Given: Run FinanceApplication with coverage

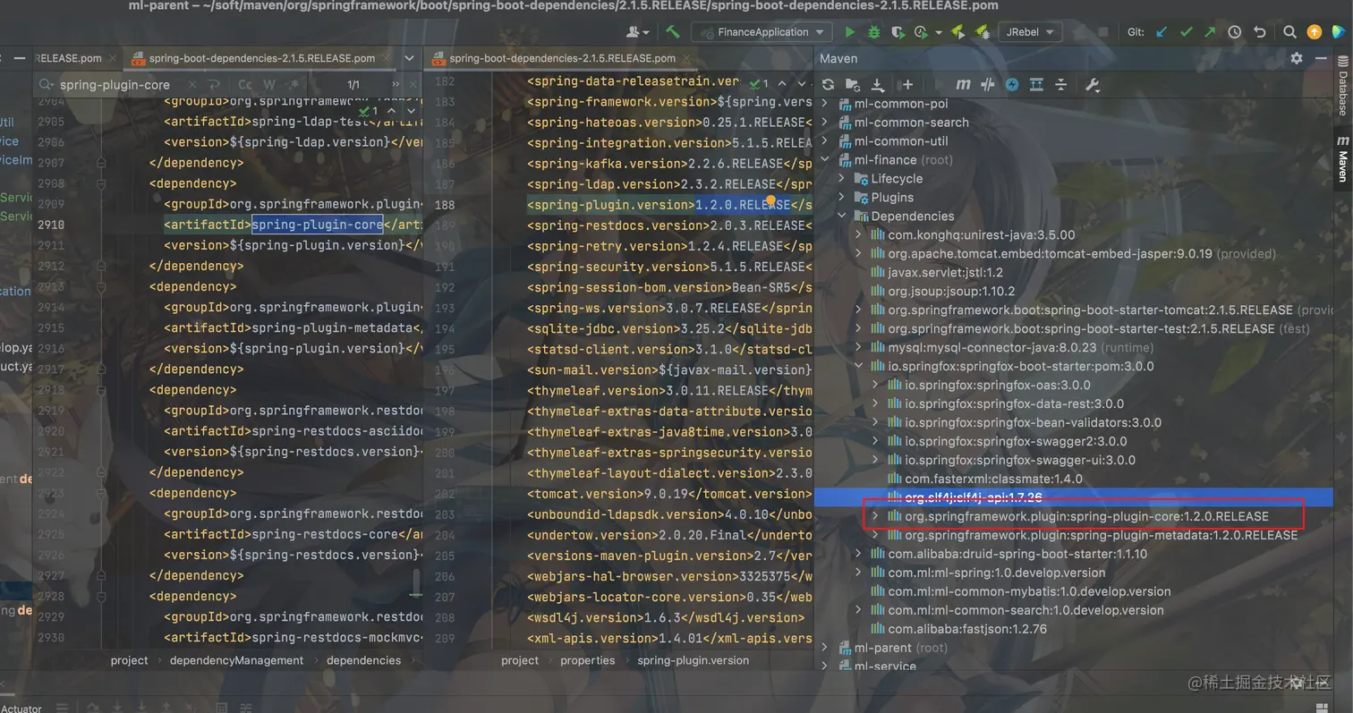Looking at the screenshot, I should click(x=898, y=31).
